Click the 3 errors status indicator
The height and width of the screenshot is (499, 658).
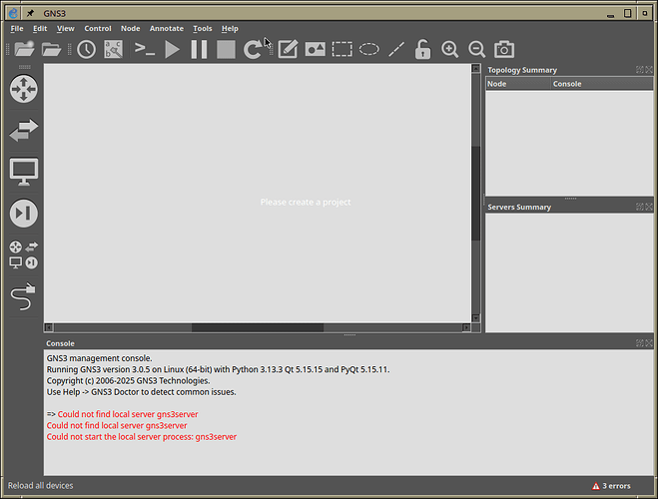click(x=611, y=486)
